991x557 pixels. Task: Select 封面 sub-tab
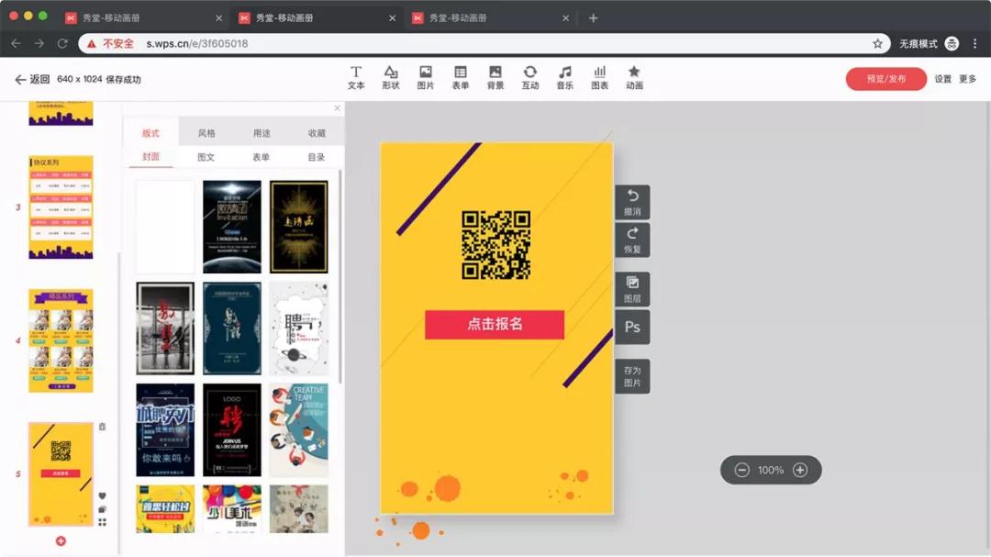[x=150, y=157]
